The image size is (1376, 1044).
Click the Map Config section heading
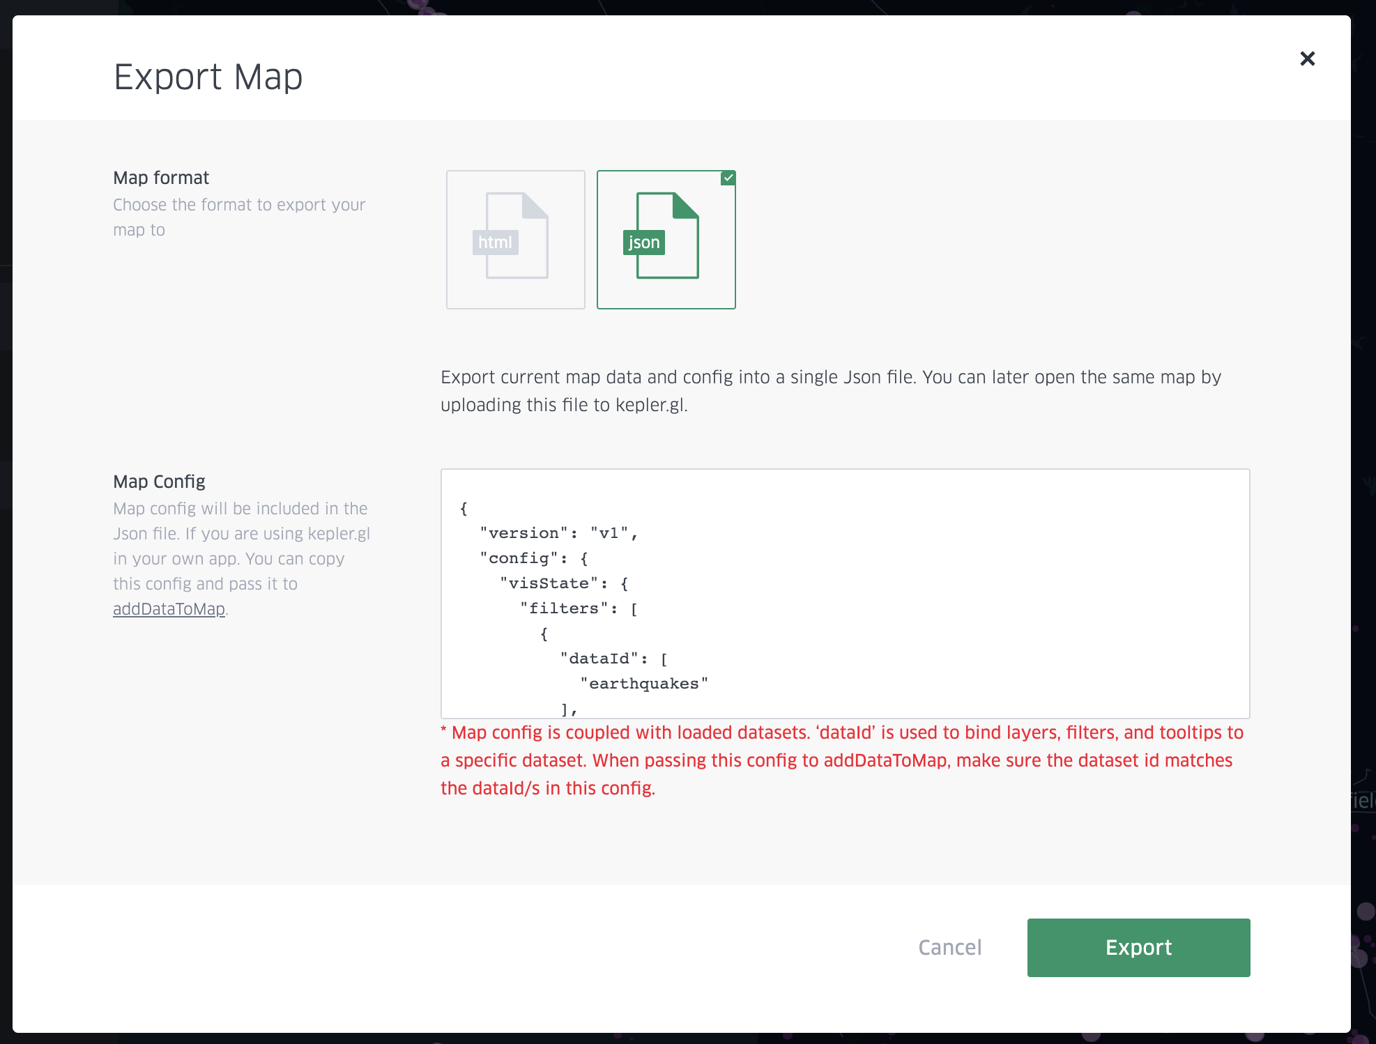pos(159,481)
